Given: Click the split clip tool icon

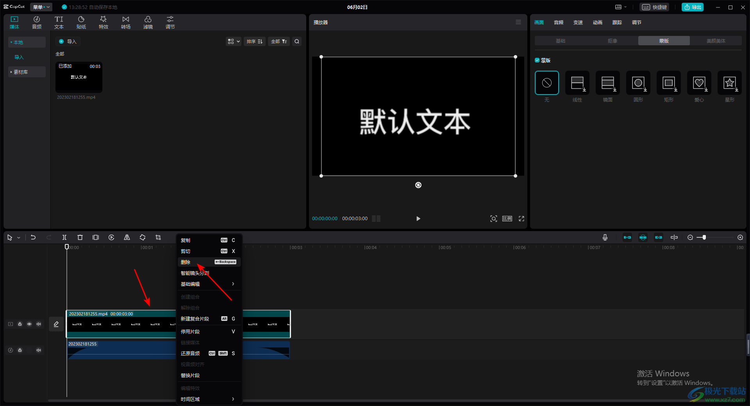Looking at the screenshot, I should (x=64, y=237).
